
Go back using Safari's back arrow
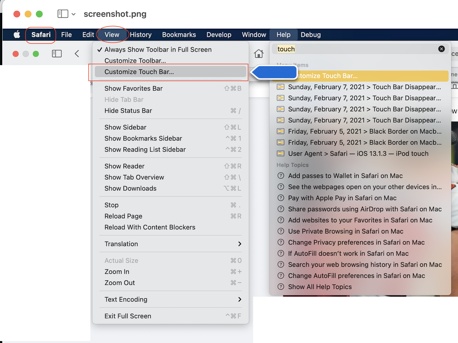[77, 54]
